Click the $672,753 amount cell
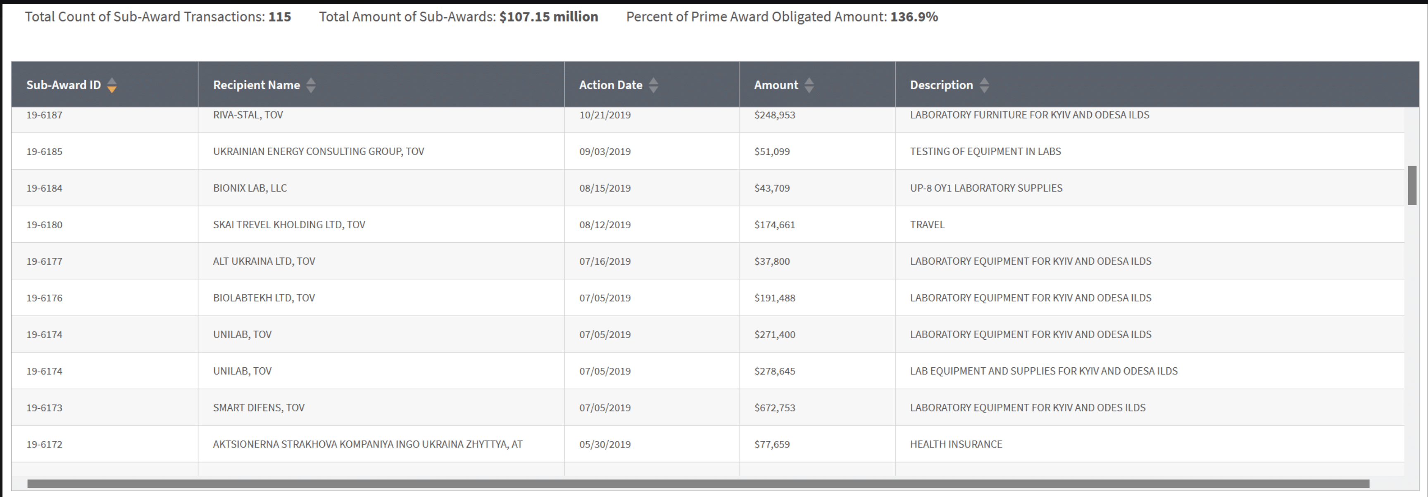Viewport: 1428px width, 497px height. click(774, 408)
